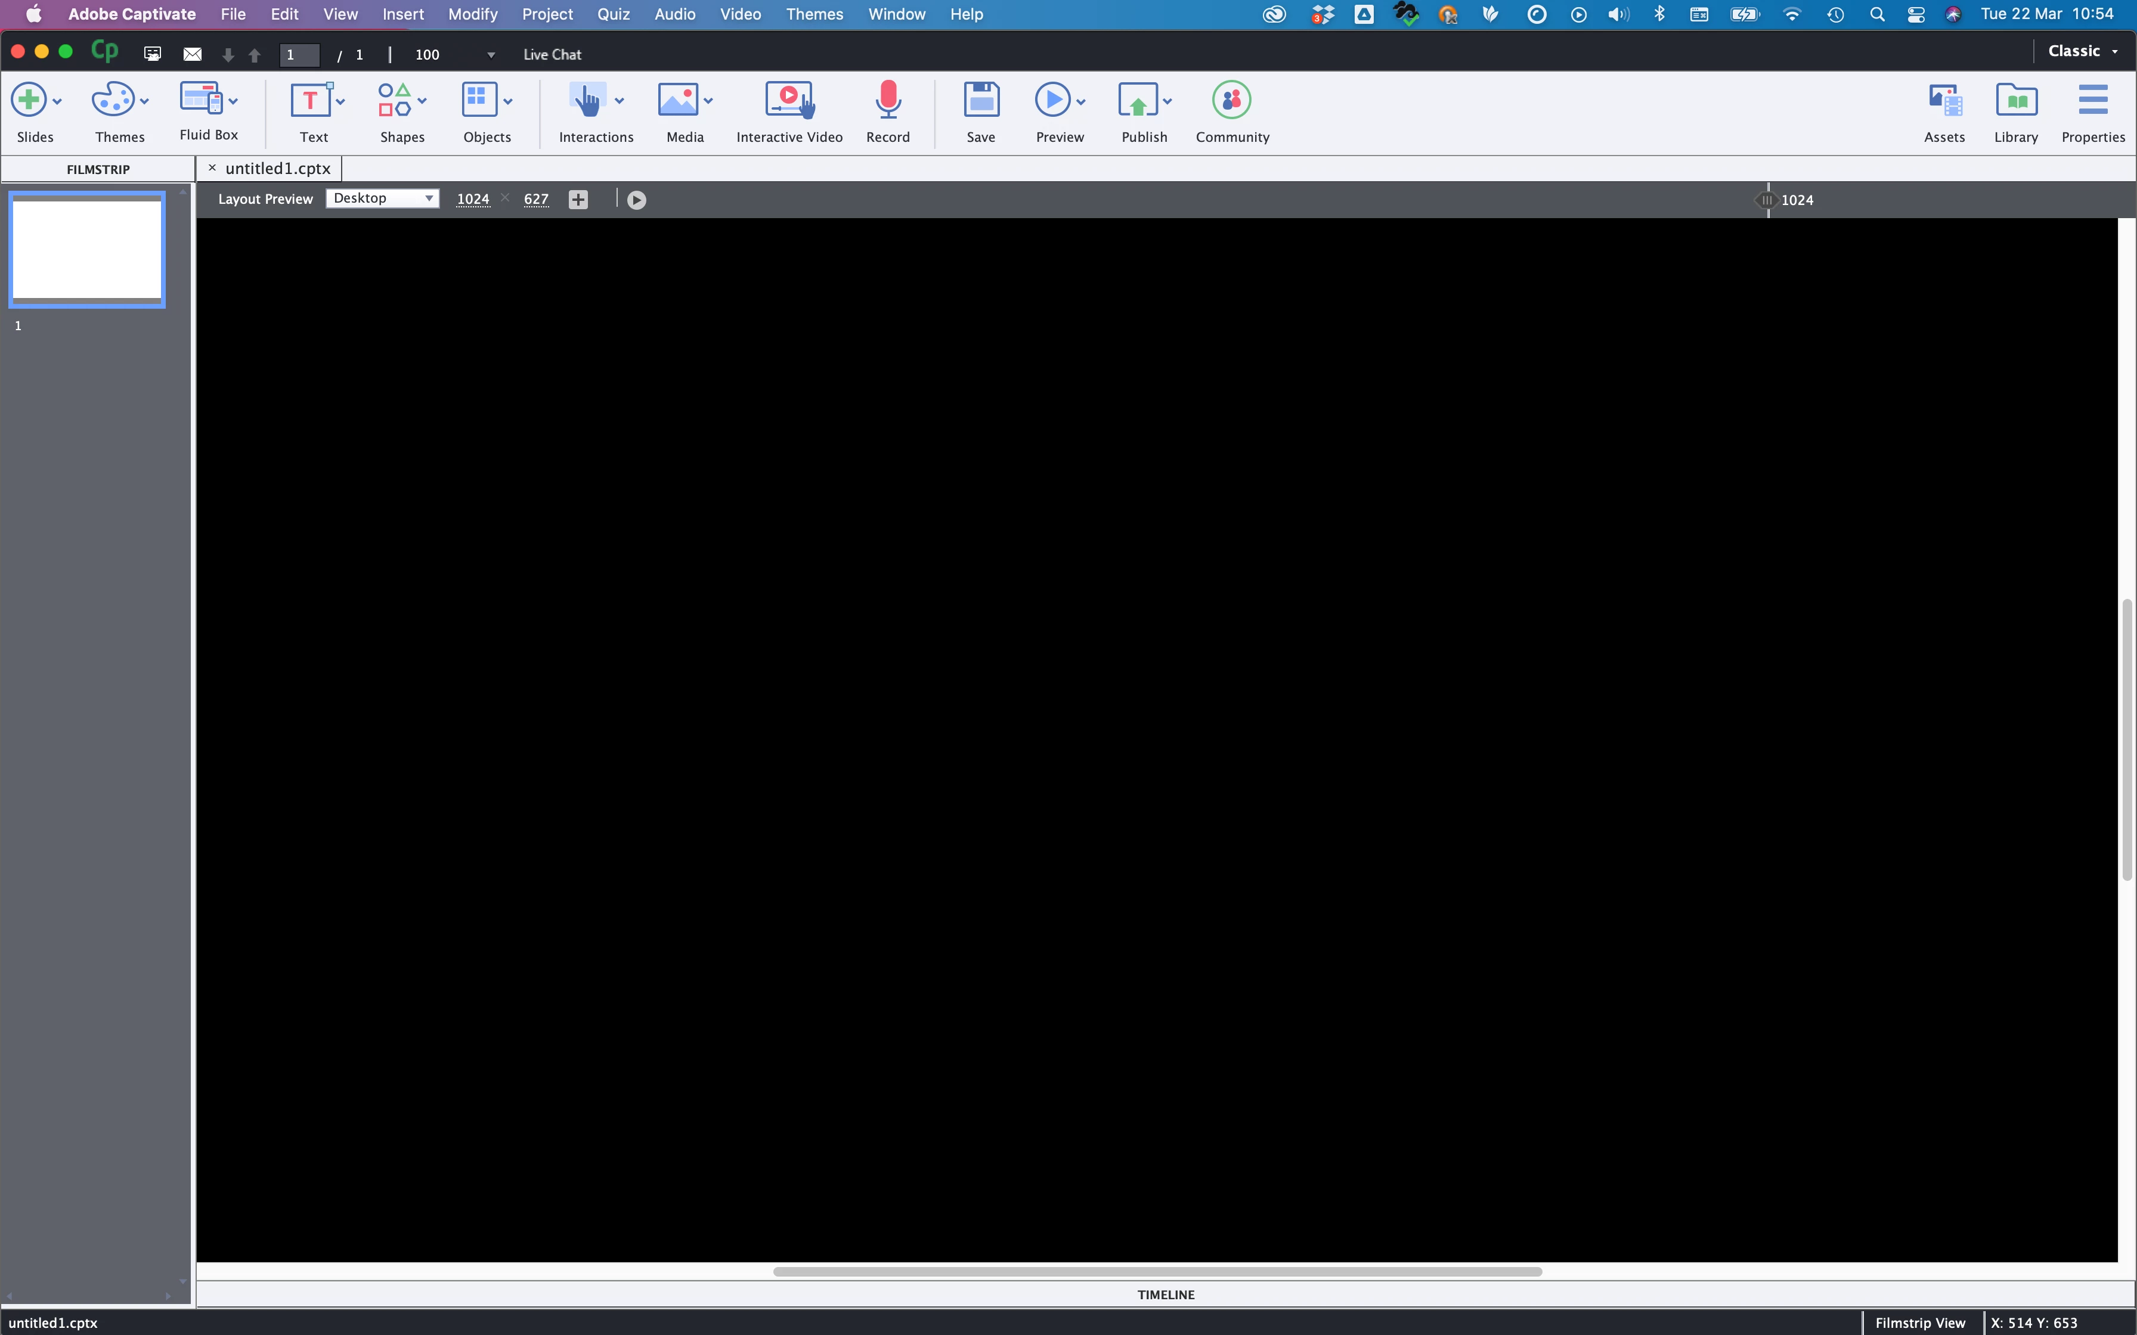The image size is (2137, 1335).
Task: Click the Save floppy disk icon
Action: pyautogui.click(x=980, y=101)
